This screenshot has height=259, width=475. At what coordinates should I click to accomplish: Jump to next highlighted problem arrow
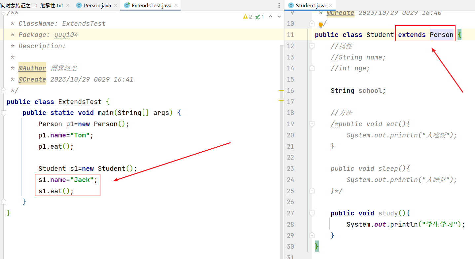point(279,17)
